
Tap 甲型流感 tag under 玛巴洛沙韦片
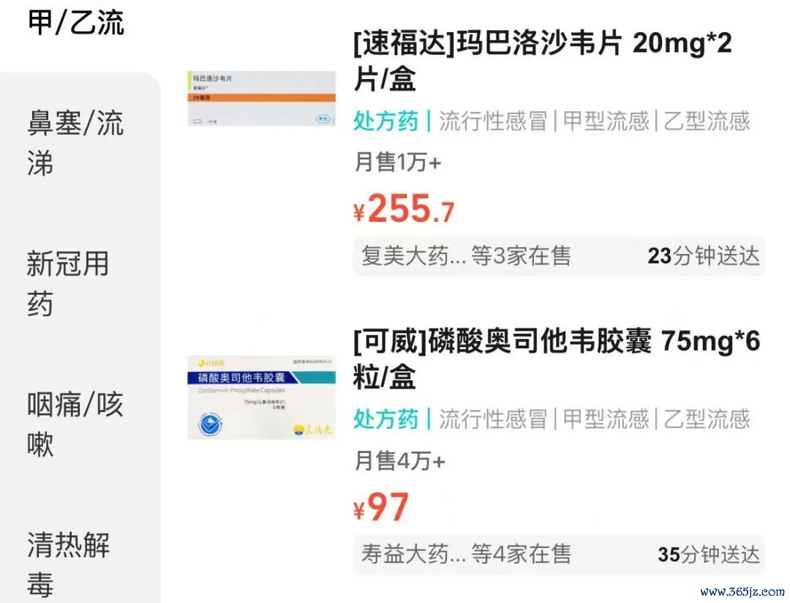click(x=606, y=121)
